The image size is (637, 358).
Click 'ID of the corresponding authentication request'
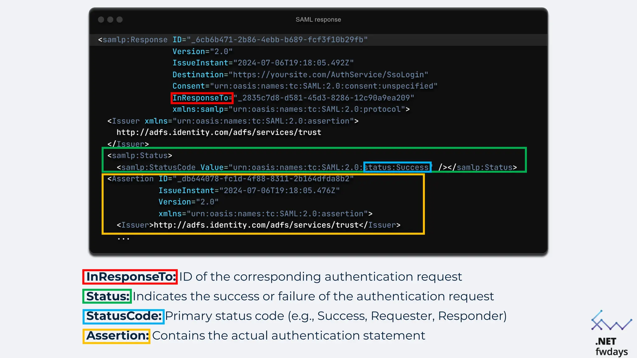[x=320, y=277]
